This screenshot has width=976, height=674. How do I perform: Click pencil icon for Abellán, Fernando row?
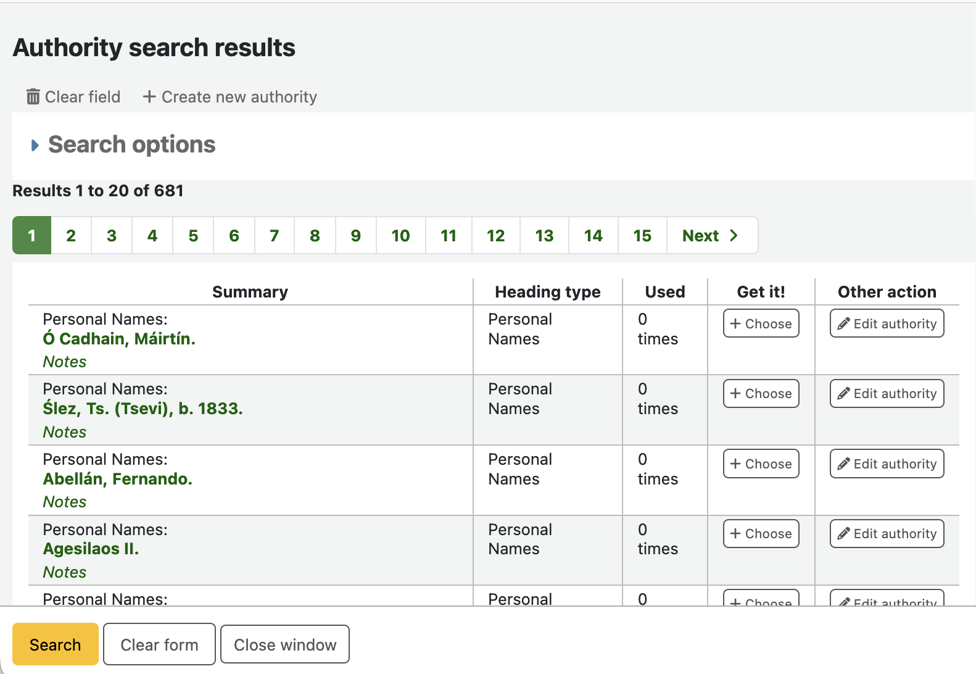click(x=843, y=464)
